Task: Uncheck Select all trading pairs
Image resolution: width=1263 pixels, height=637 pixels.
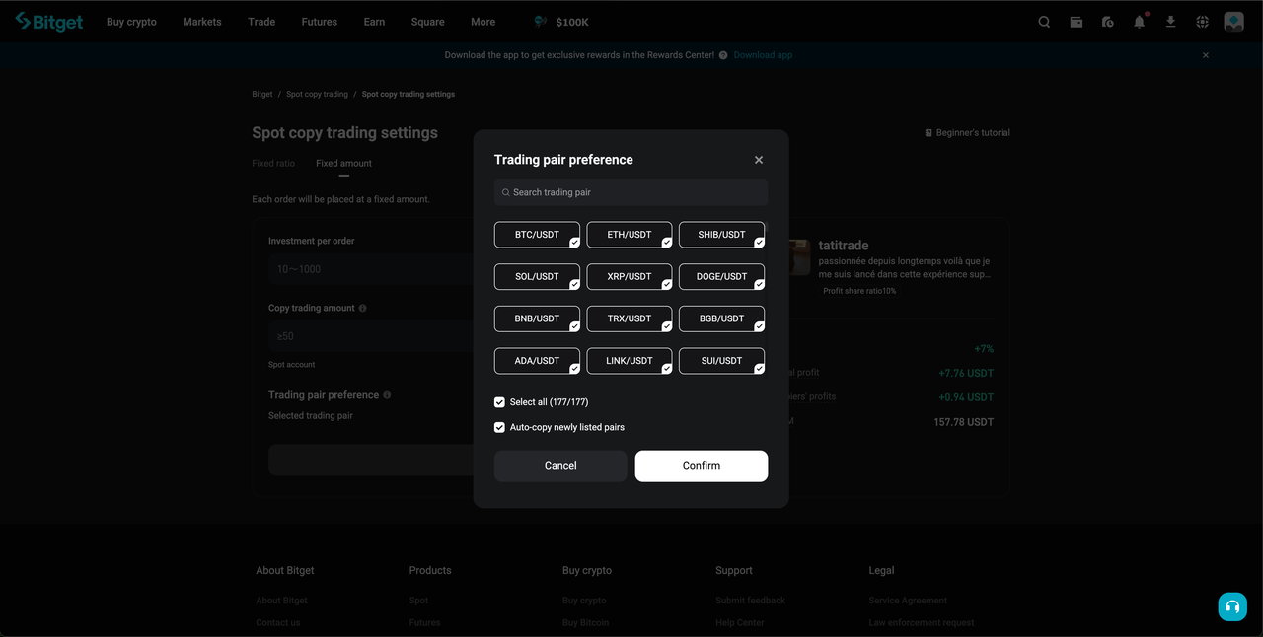Action: 499,402
